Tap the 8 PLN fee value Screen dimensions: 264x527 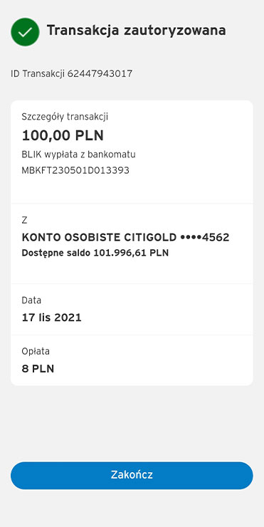(38, 369)
